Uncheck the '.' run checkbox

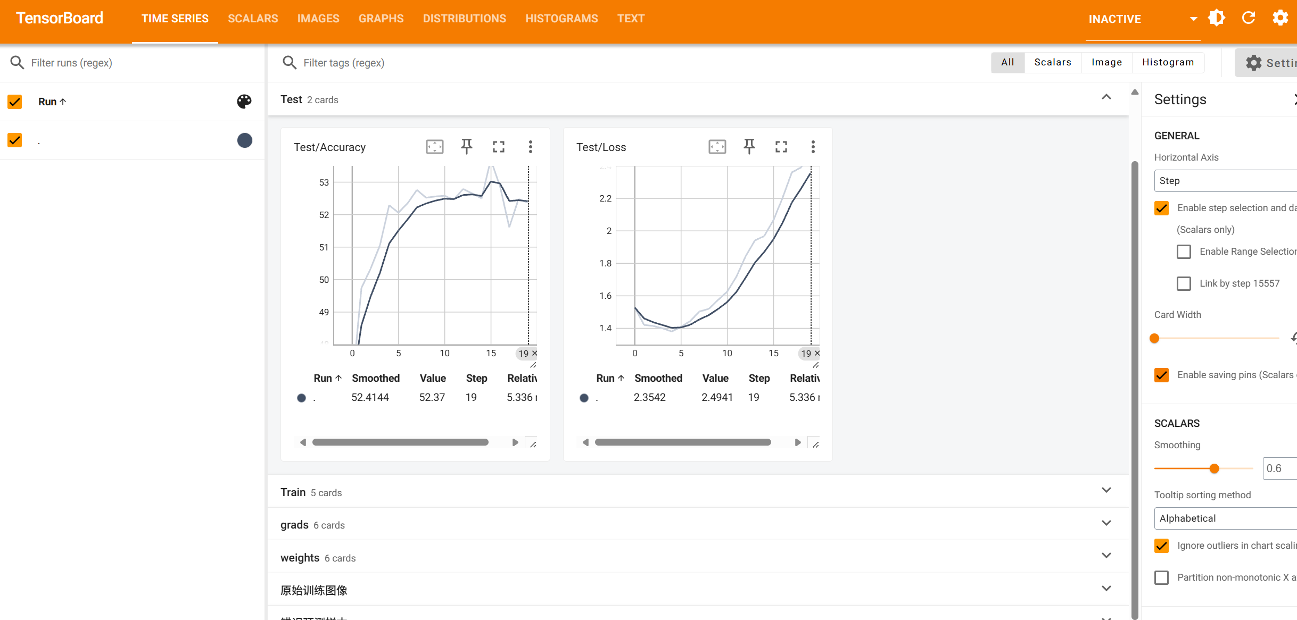point(15,140)
